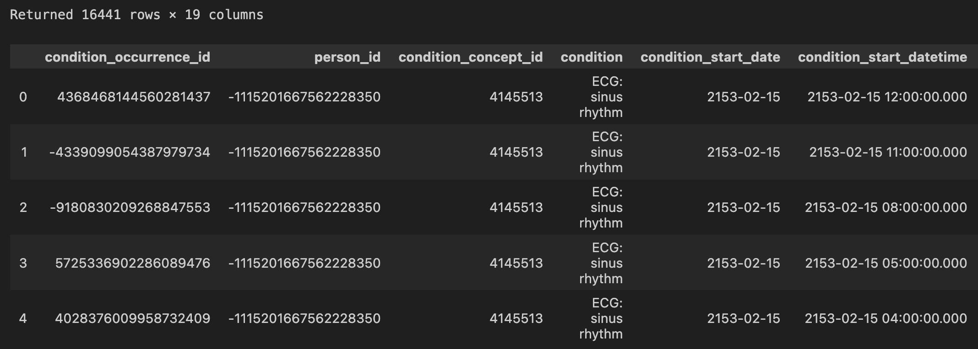Click the condition column header
The image size is (978, 349).
tap(592, 57)
